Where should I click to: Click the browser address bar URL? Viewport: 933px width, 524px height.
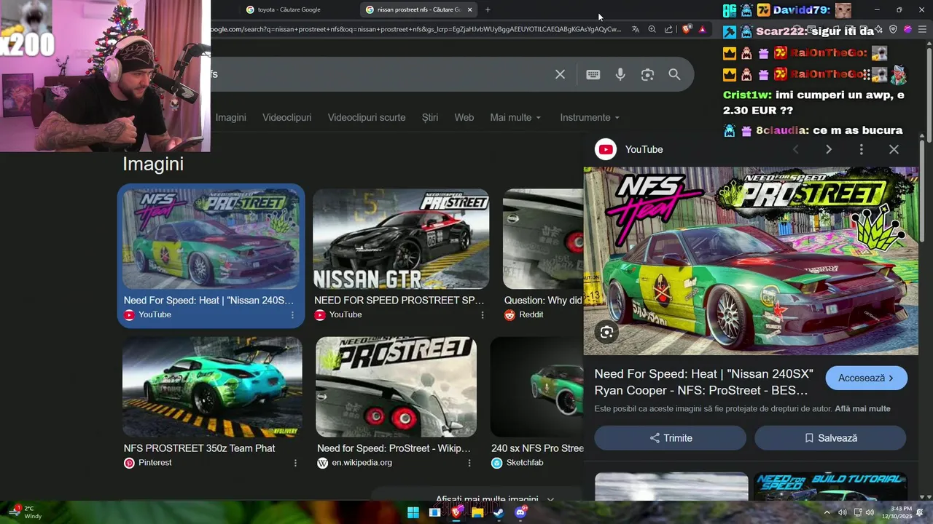click(x=415, y=29)
